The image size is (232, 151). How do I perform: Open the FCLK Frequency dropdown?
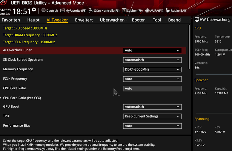coord(152,79)
